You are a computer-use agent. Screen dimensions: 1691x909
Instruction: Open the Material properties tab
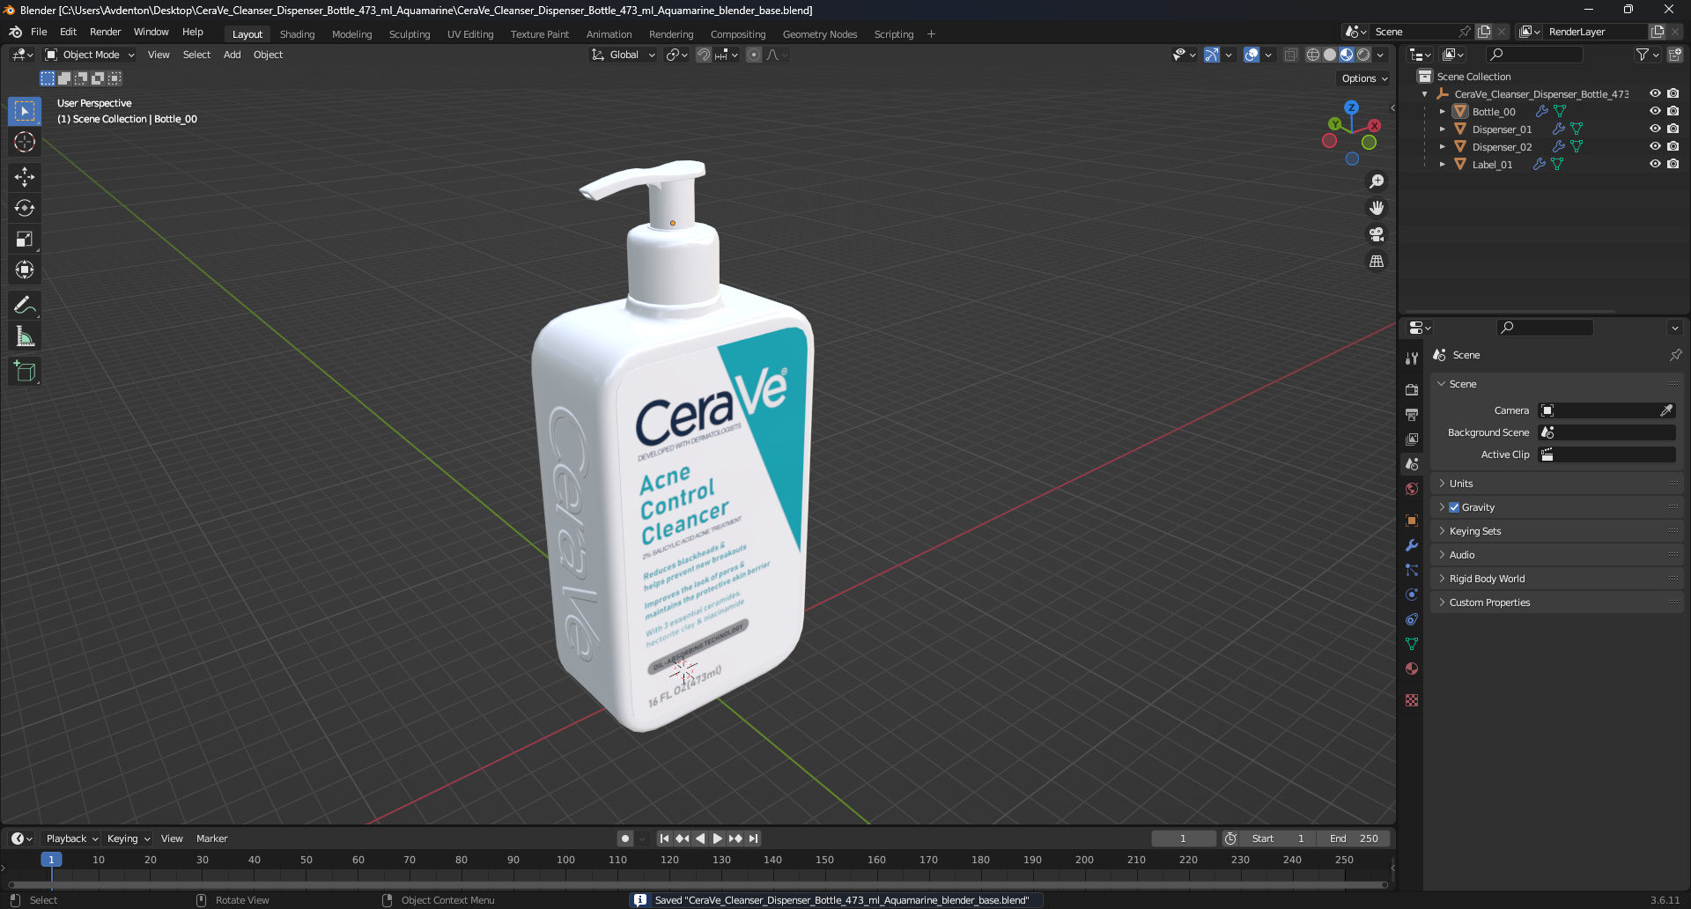[x=1412, y=669]
